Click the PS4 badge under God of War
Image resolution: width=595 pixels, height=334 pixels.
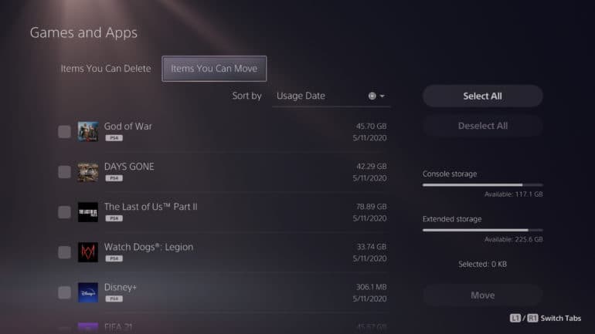(x=114, y=137)
